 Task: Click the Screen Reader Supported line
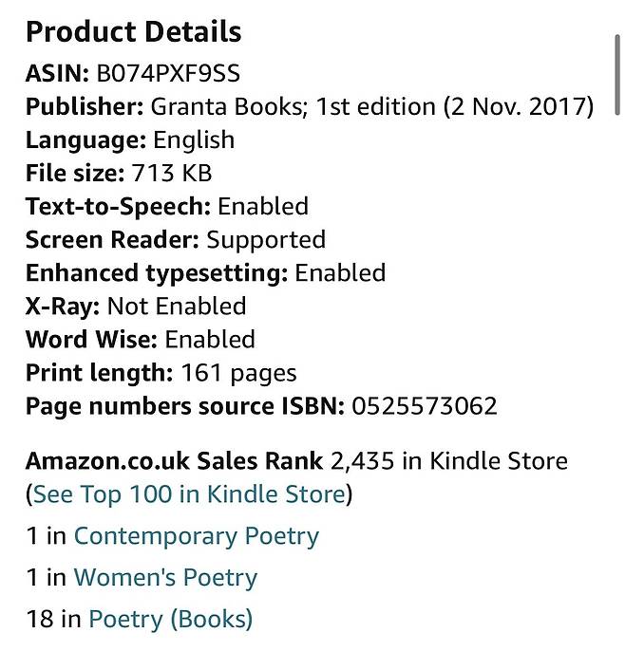click(175, 240)
